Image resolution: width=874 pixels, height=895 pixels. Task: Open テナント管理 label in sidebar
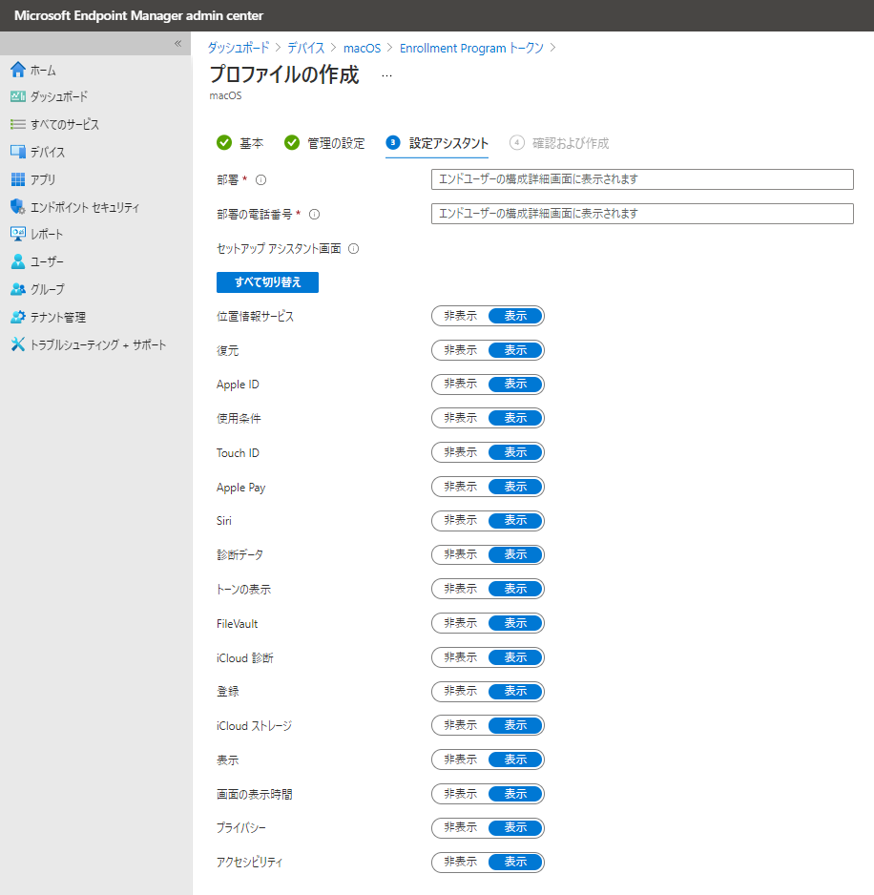[x=58, y=317]
